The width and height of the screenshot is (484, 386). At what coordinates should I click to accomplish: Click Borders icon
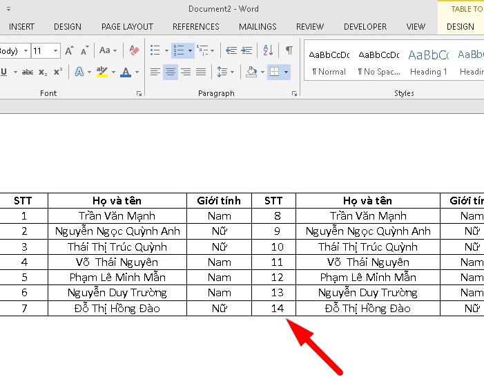(x=274, y=72)
